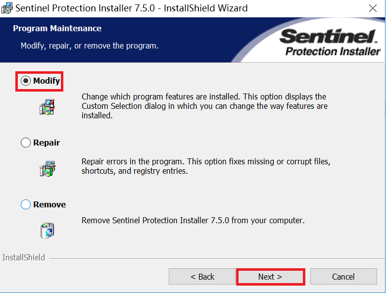Click the 'Change which program features' description
386x293 pixels.
tap(204, 106)
